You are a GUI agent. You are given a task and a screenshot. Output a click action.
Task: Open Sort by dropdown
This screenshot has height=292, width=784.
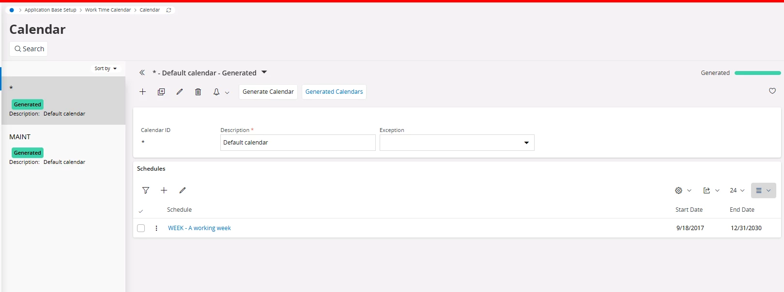click(106, 69)
